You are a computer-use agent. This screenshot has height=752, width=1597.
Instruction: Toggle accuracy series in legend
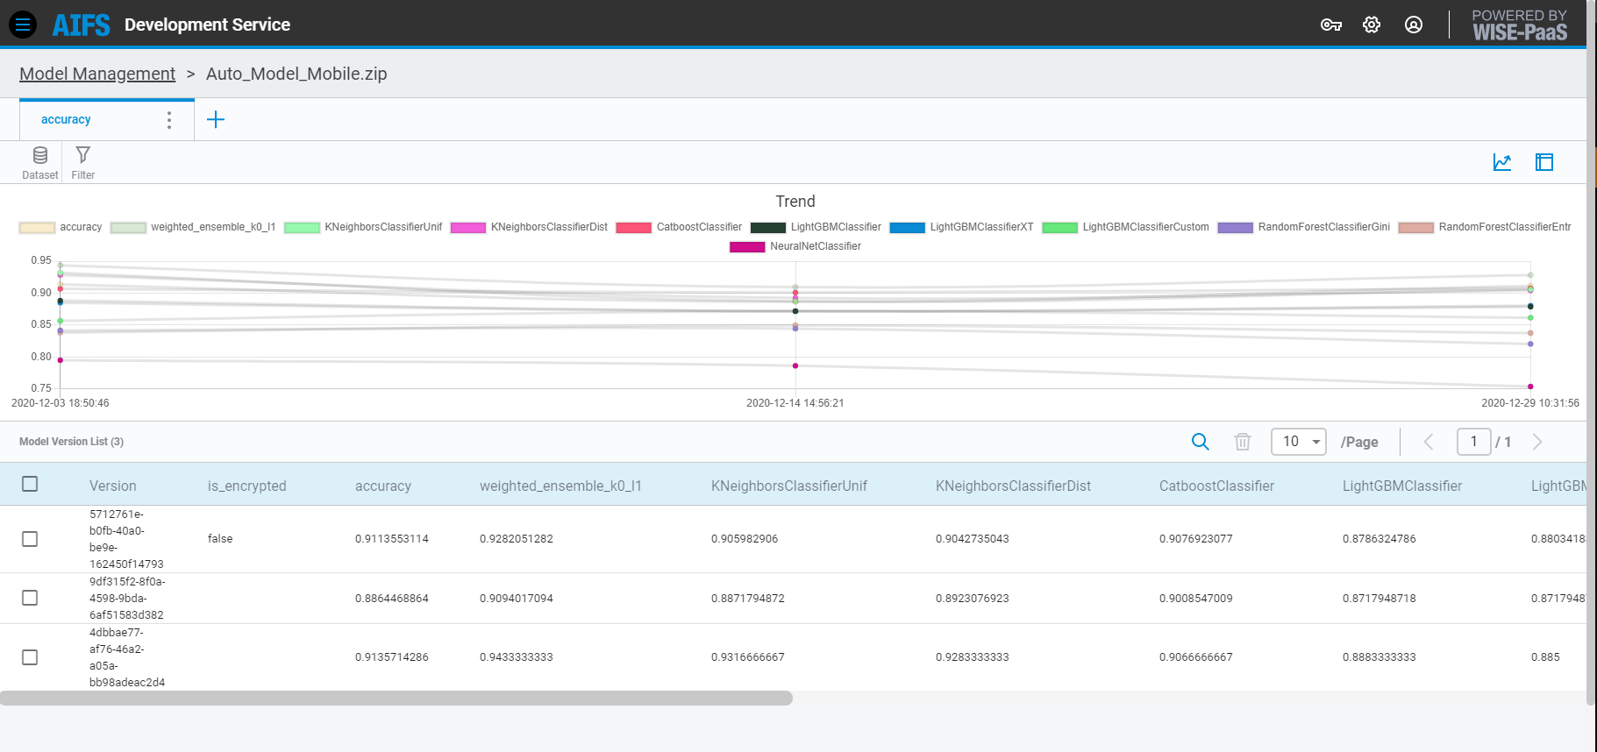click(61, 227)
